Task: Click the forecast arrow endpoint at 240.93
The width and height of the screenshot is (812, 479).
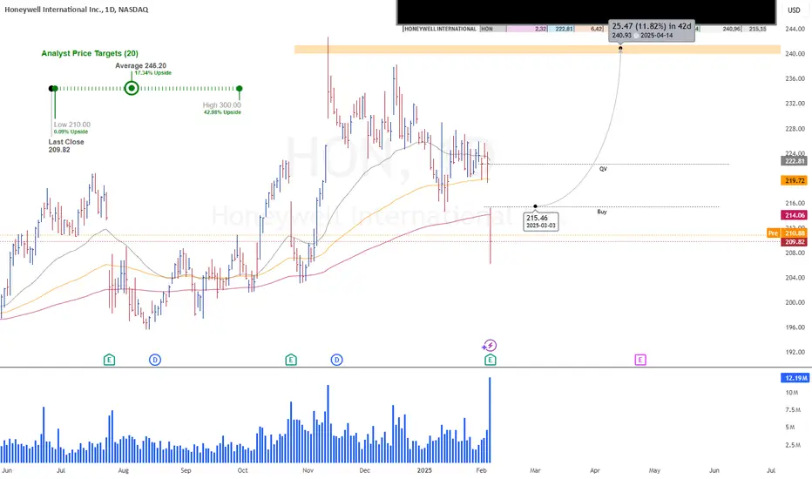Action: pyautogui.click(x=620, y=48)
